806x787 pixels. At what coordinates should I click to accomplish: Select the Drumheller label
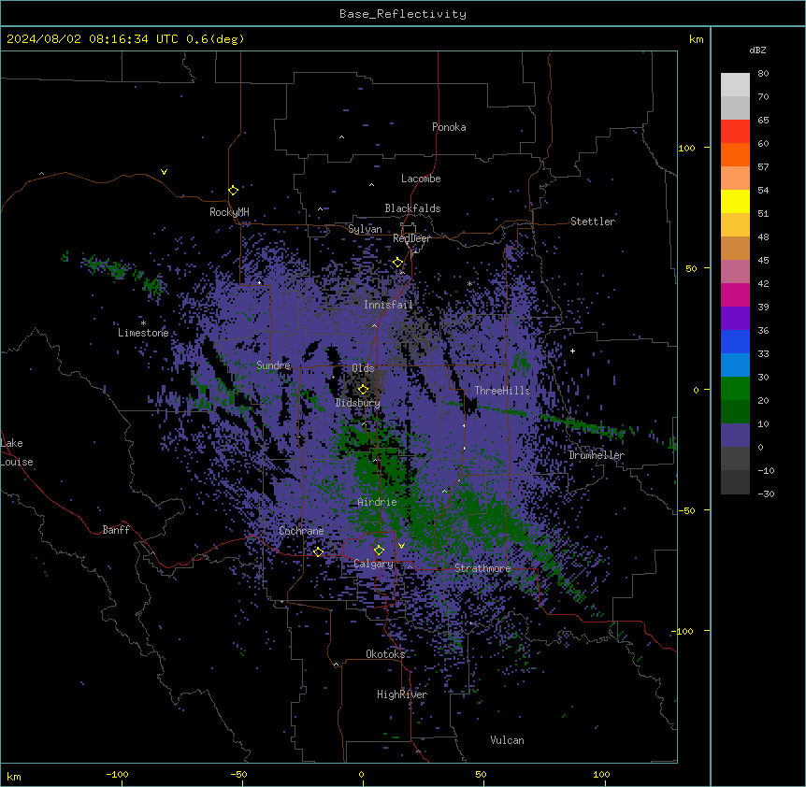[x=597, y=455]
